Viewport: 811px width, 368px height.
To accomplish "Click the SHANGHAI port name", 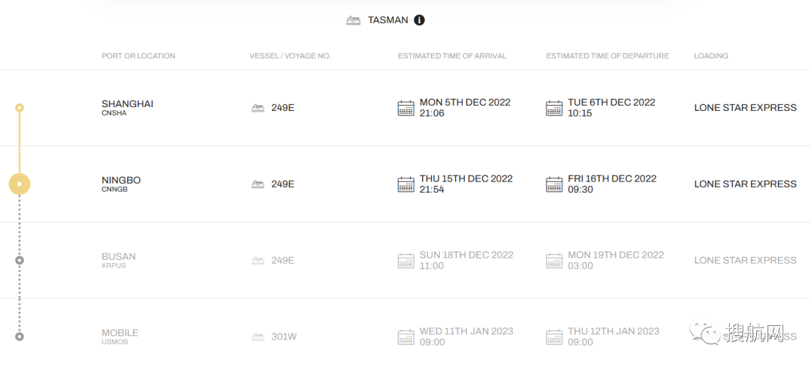I will coord(127,104).
